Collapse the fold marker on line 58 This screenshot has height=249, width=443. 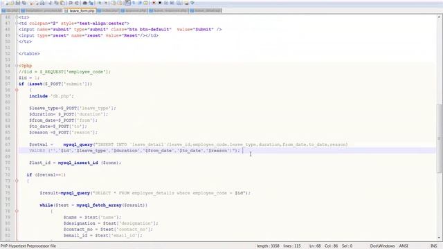coord(17,90)
